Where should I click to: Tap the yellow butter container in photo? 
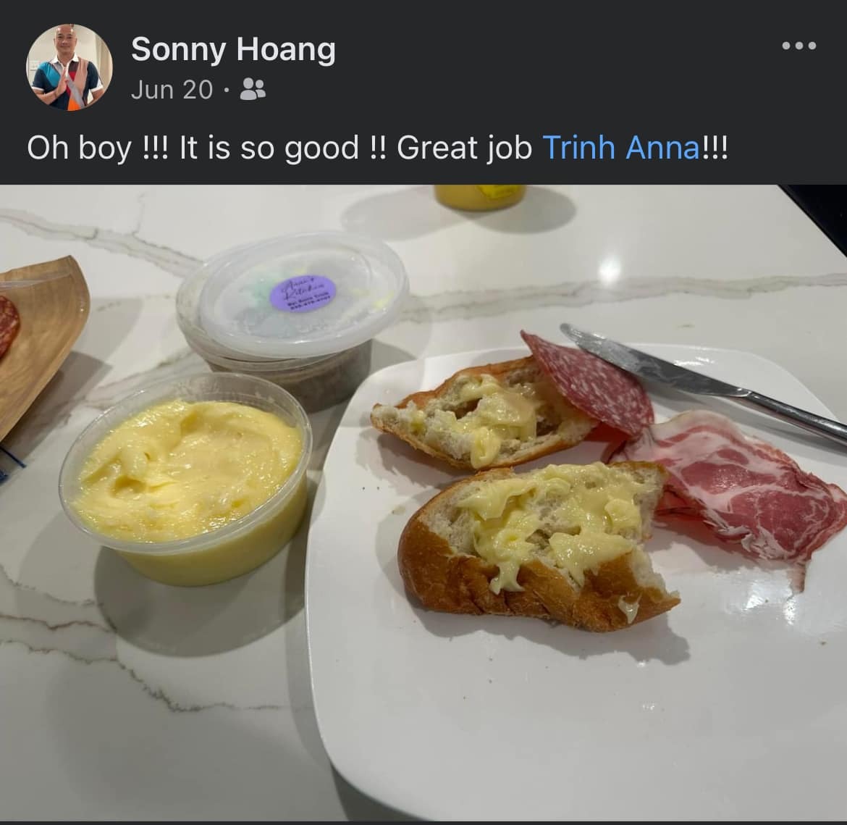coord(186,480)
